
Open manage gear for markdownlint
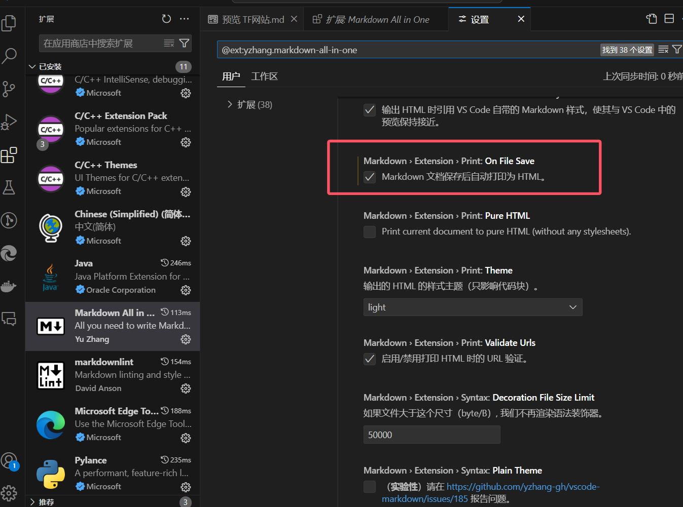tap(186, 388)
